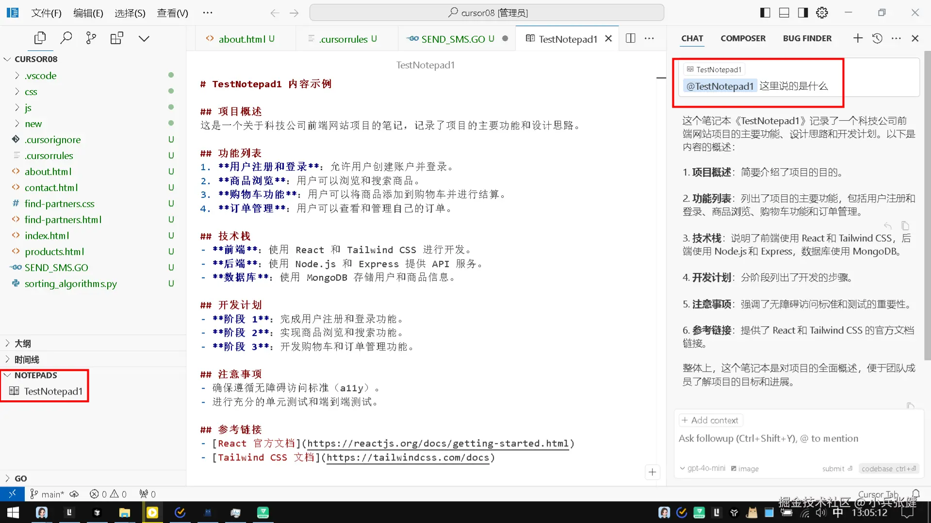Open the Extensions view icon
Viewport: 931px width, 523px height.
(117, 38)
